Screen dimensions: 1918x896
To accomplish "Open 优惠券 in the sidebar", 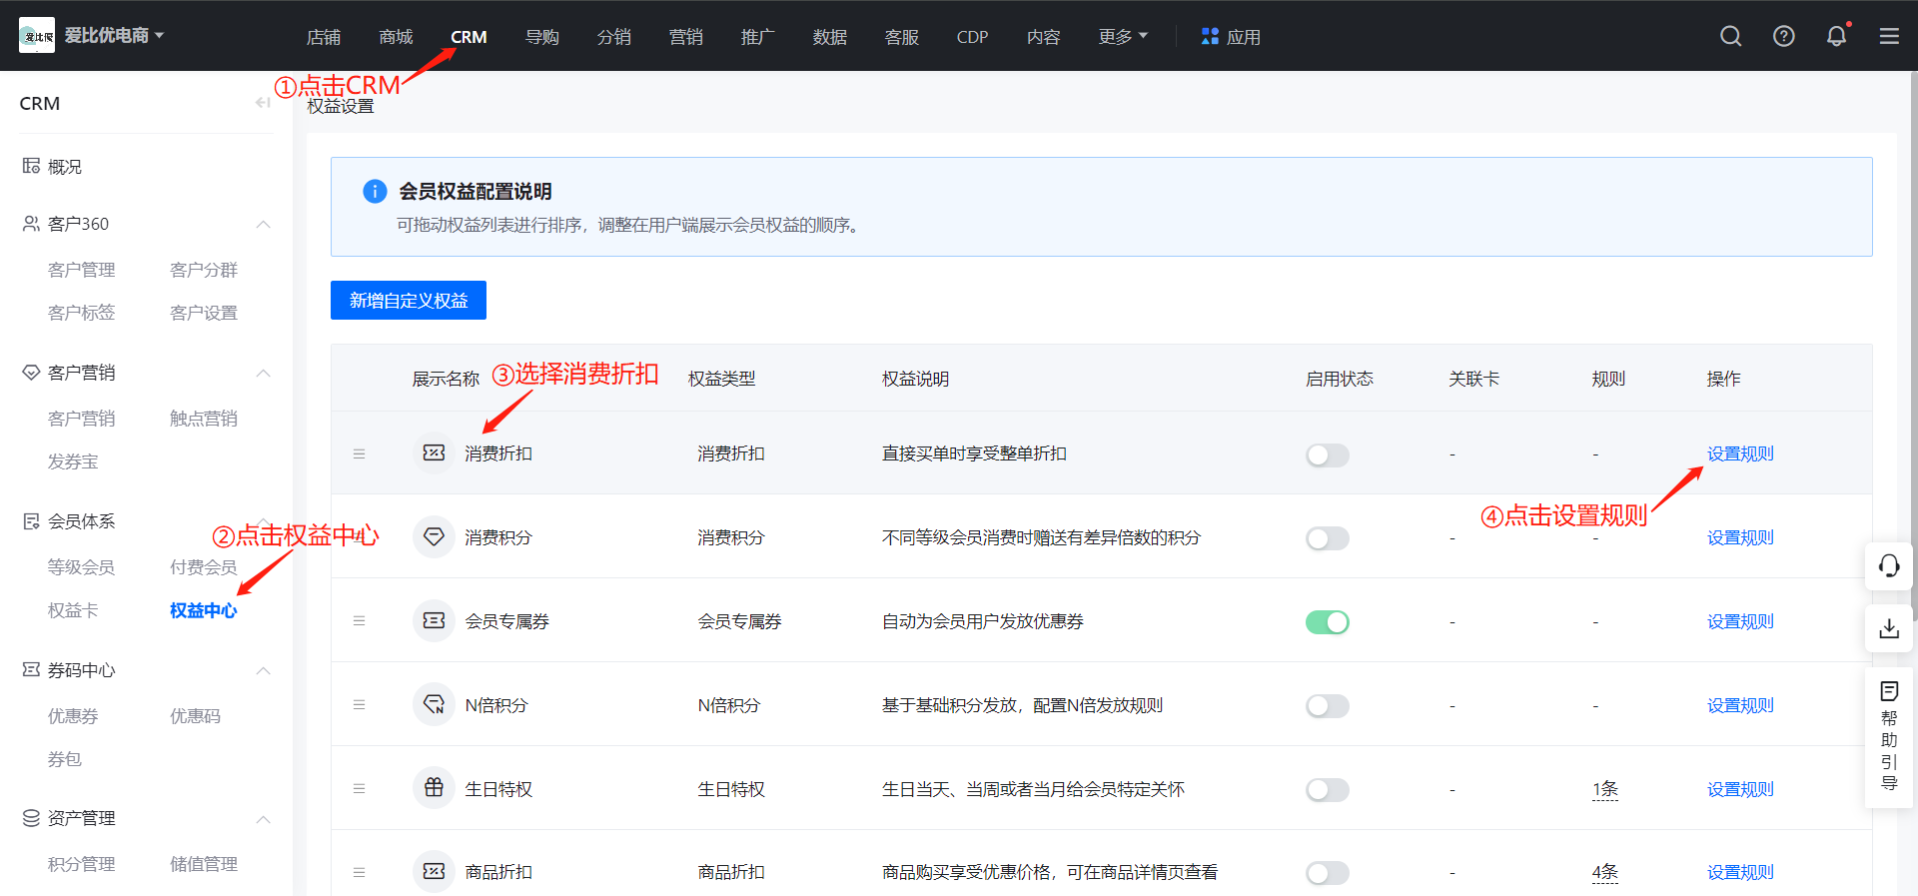I will click(x=73, y=716).
